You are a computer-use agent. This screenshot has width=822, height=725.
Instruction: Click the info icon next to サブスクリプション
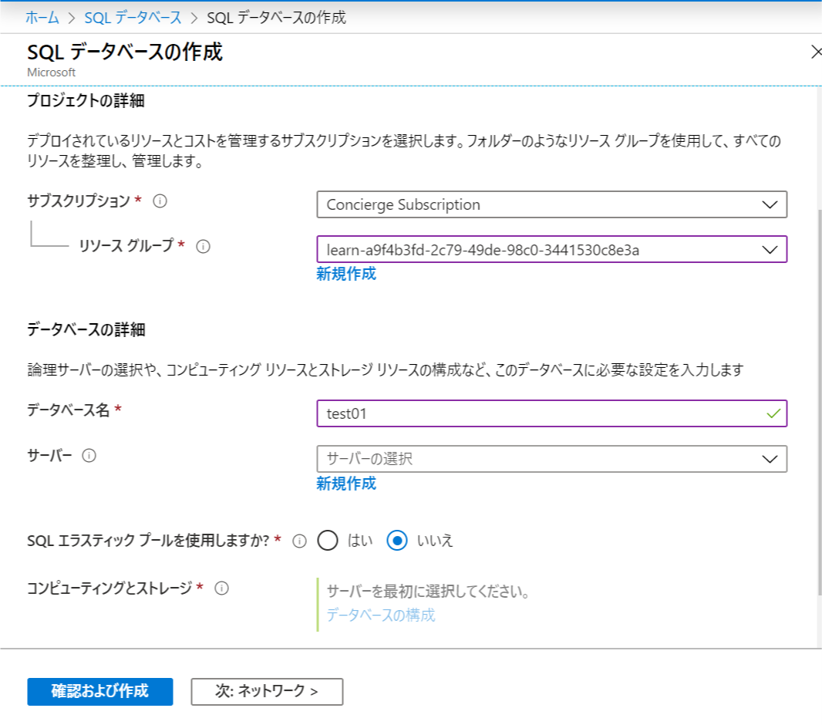(160, 201)
